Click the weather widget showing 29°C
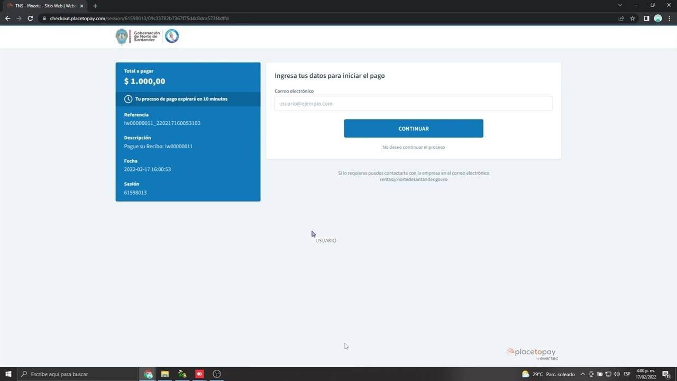The width and height of the screenshot is (677, 381). coord(548,374)
